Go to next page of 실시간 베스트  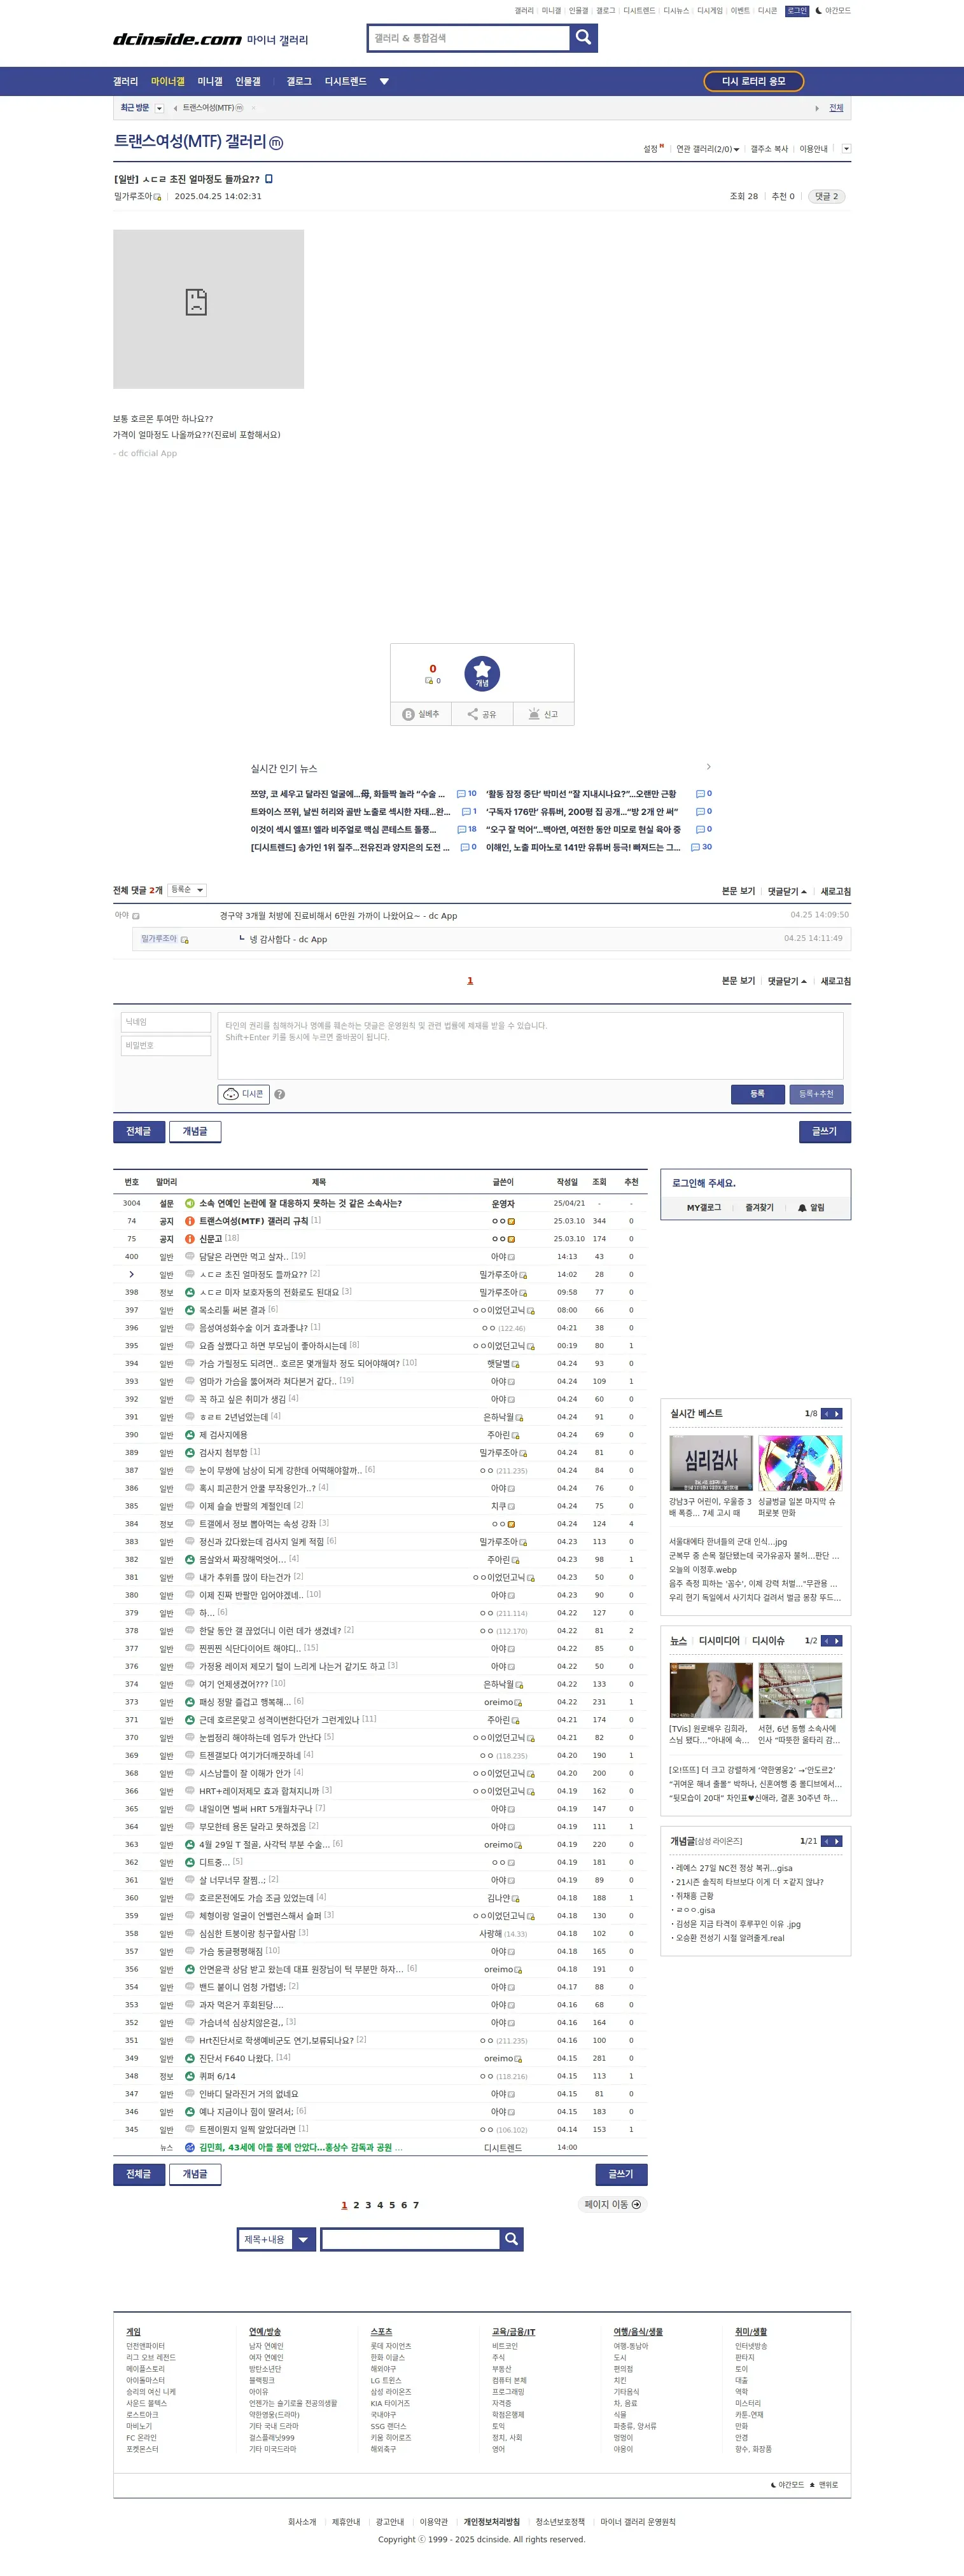837,1413
